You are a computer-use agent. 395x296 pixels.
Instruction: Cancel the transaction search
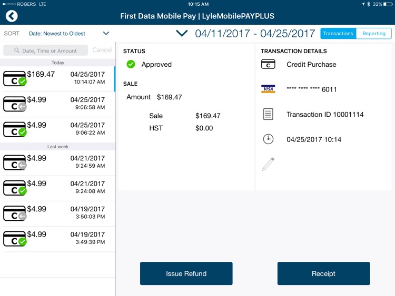tap(102, 50)
